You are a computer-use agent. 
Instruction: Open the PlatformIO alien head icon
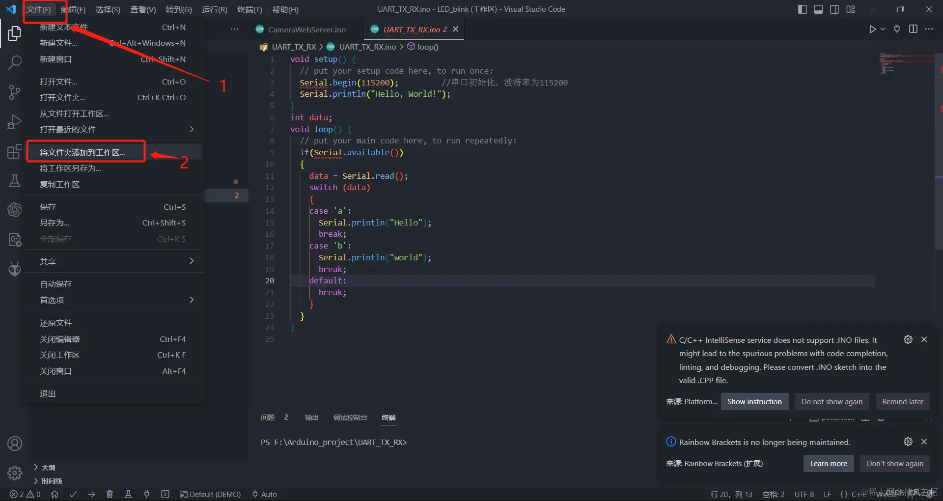[x=15, y=269]
